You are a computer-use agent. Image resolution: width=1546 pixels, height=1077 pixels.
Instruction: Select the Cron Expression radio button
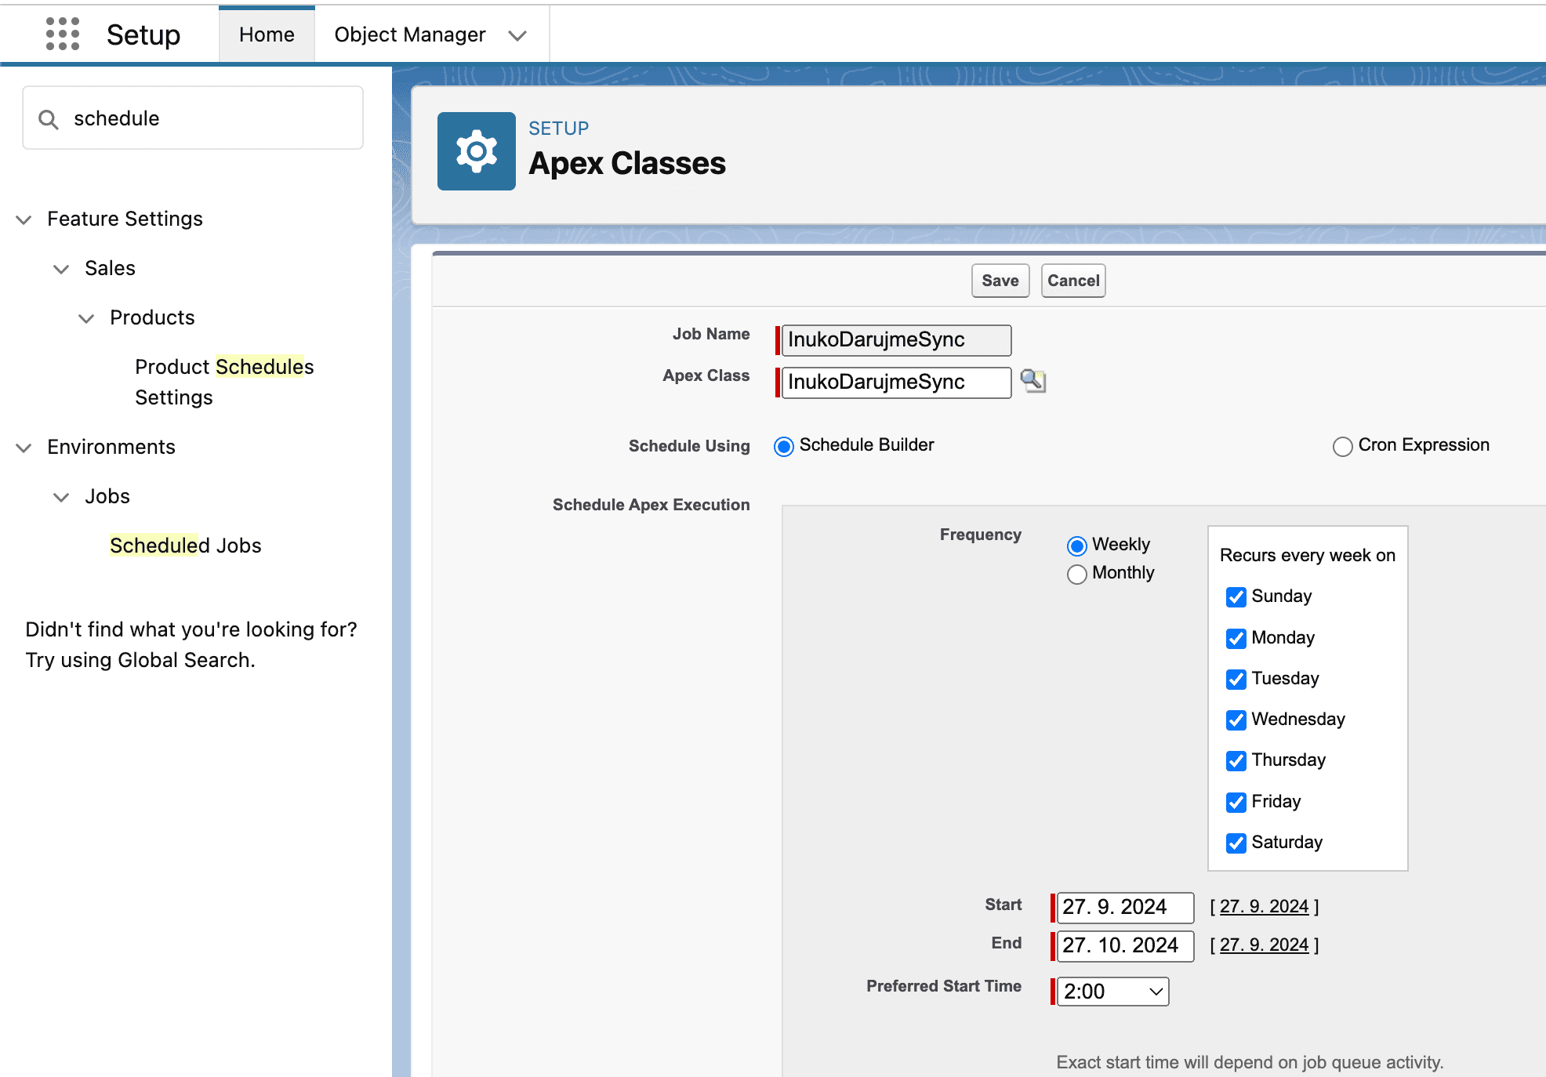point(1343,446)
